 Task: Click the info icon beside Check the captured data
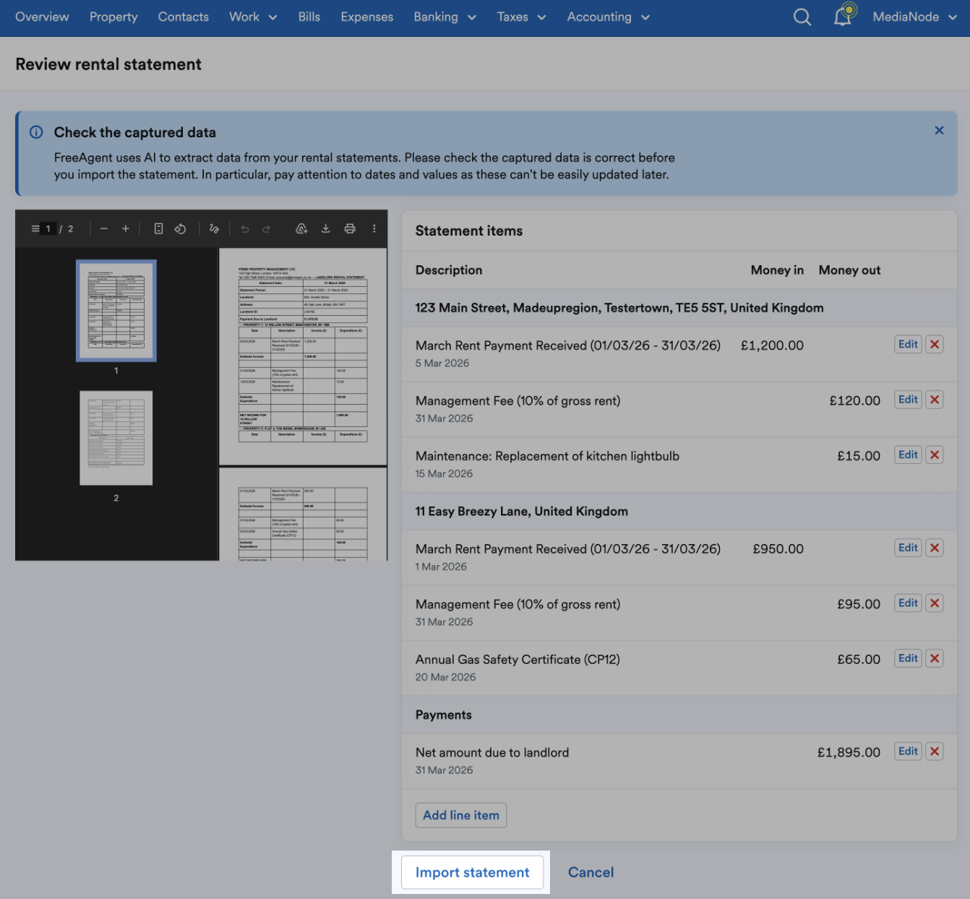(36, 132)
